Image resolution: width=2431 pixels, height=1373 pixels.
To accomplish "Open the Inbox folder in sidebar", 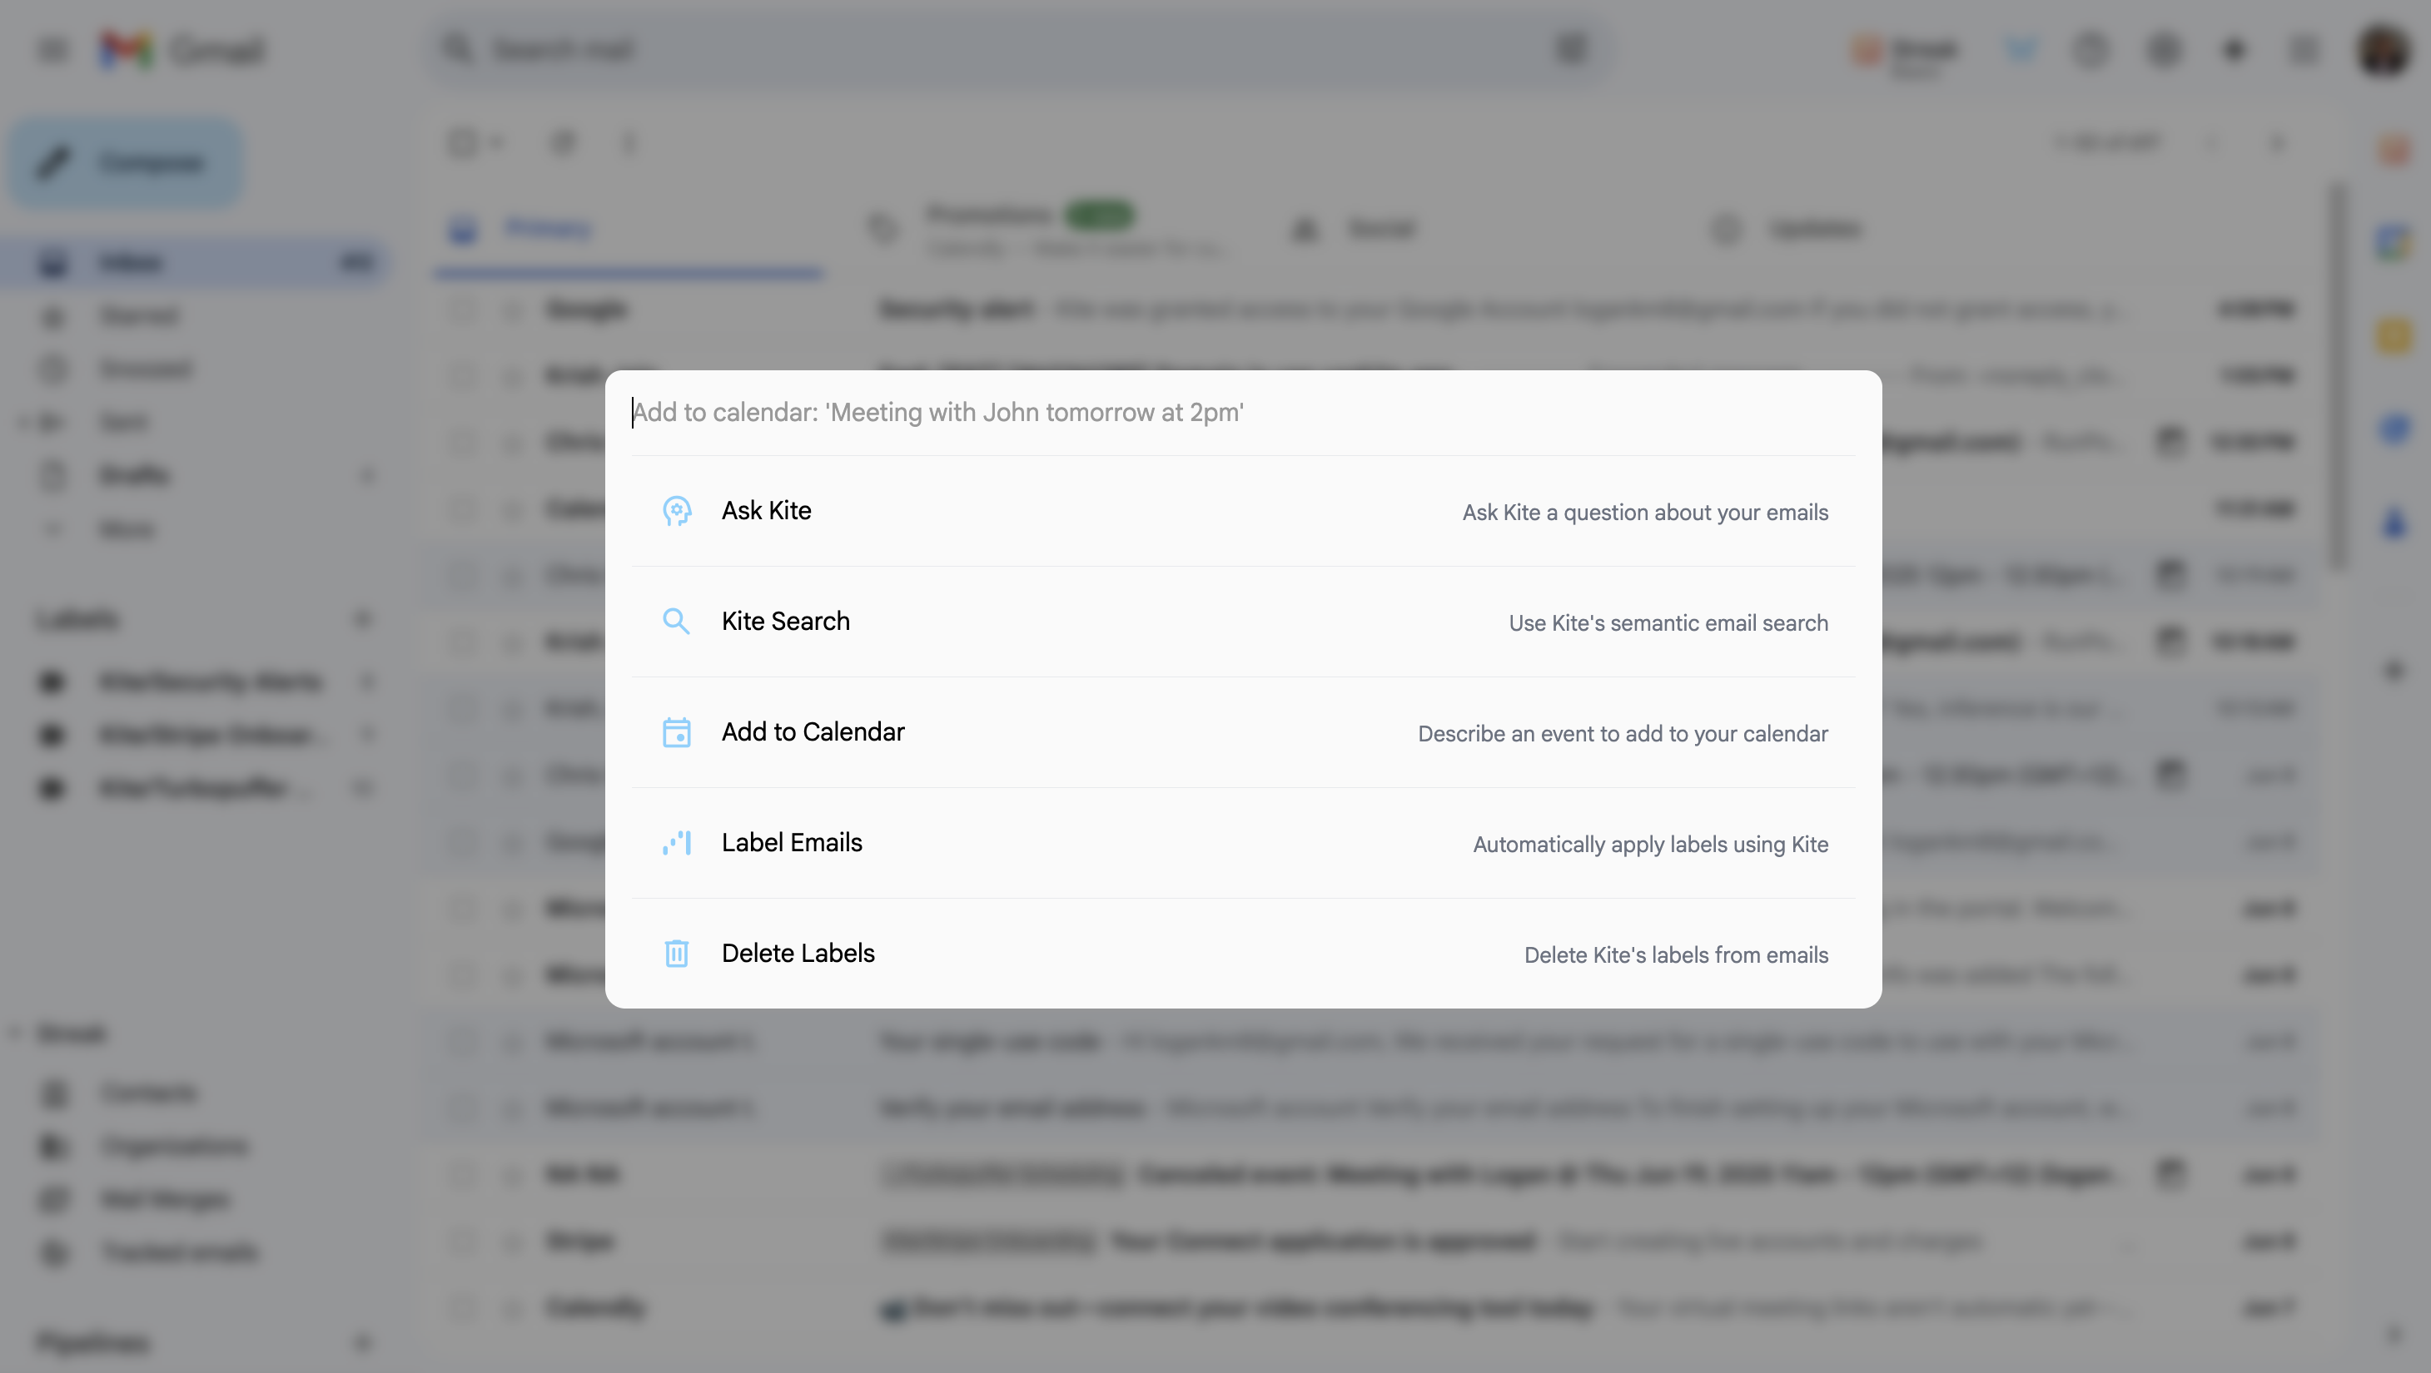I will 193,262.
